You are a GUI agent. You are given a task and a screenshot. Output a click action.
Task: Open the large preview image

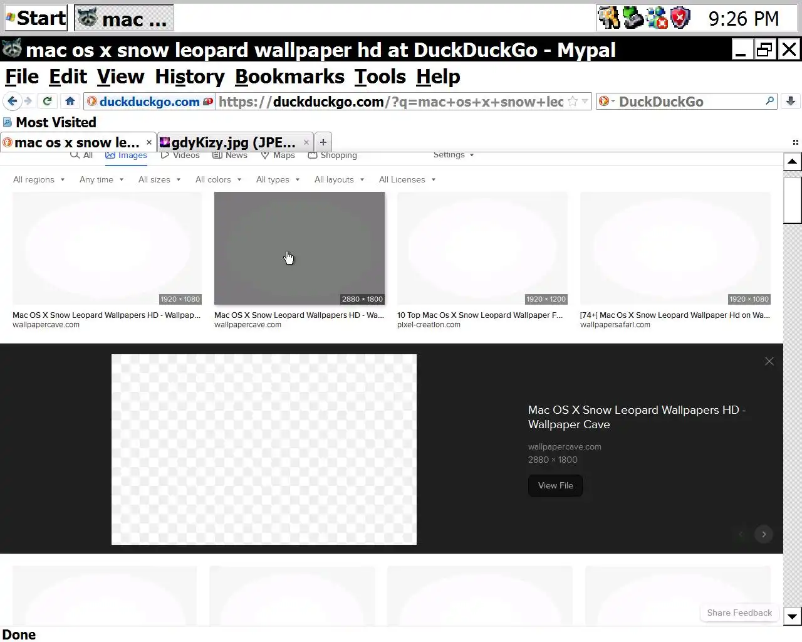click(264, 450)
